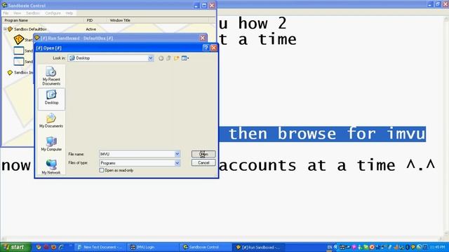This screenshot has height=252, width=449.
Task: Click the Start program icon under DefaultBox
Action: (19, 39)
